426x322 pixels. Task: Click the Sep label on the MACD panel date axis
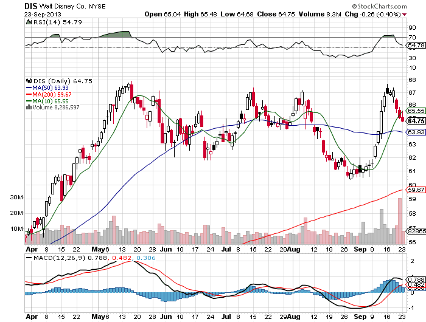point(360,317)
